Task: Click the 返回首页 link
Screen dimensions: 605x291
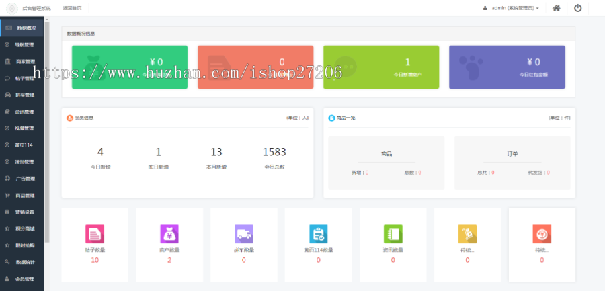Action: (72, 8)
